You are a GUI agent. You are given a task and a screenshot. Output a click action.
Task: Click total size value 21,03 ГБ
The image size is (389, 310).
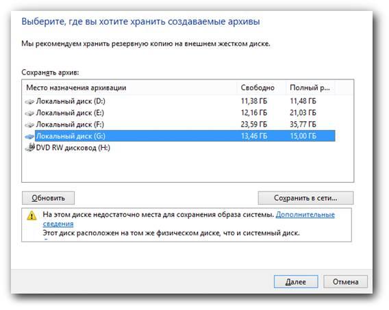pos(303,113)
